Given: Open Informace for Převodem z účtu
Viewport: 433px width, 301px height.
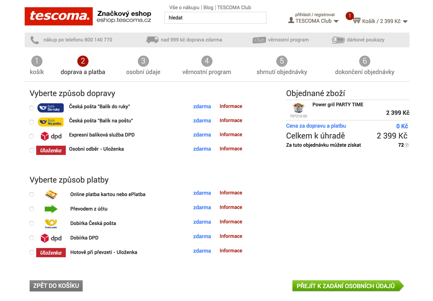Looking at the screenshot, I should tap(231, 207).
